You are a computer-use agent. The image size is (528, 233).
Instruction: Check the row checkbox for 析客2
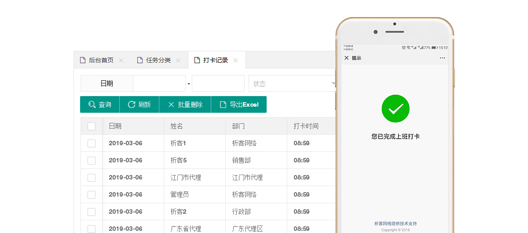coord(92,212)
